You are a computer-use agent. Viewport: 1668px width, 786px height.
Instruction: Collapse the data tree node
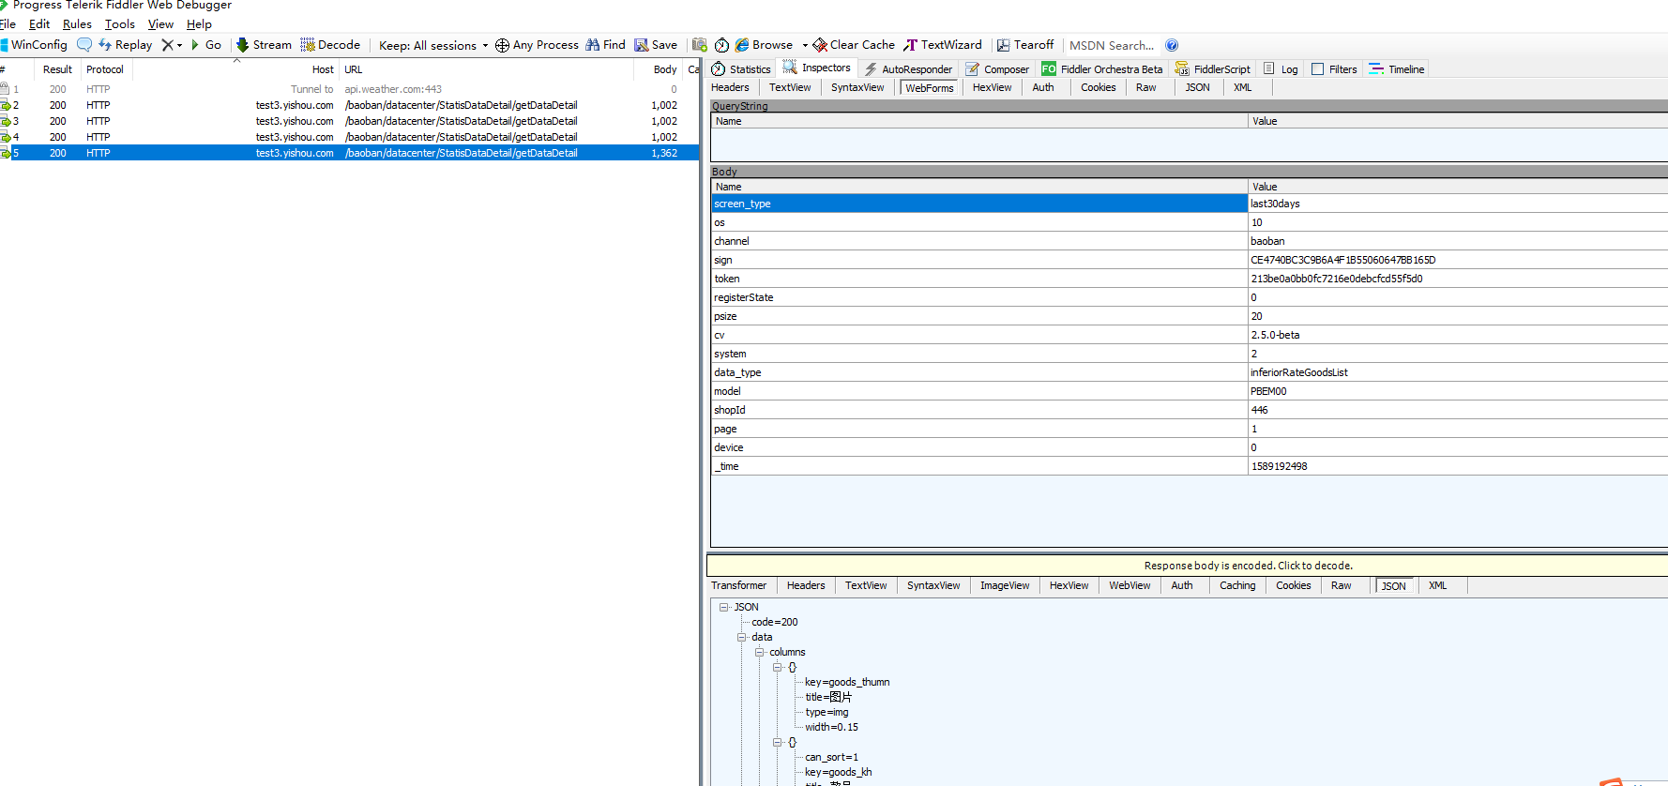click(742, 637)
